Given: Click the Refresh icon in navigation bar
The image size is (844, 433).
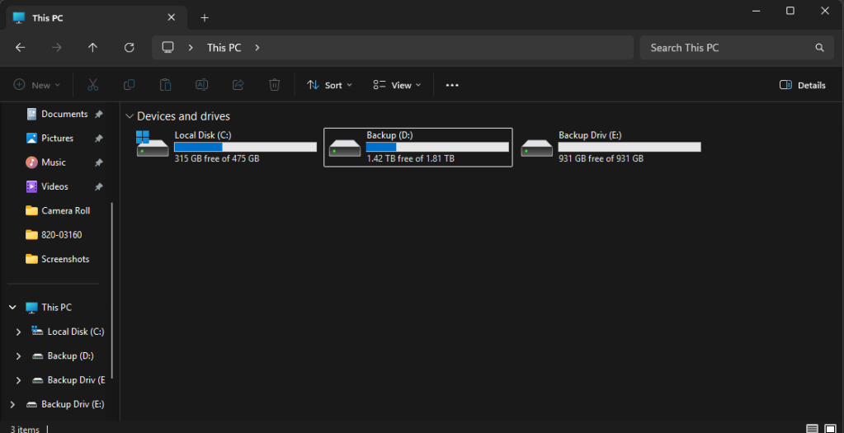Looking at the screenshot, I should pos(130,47).
